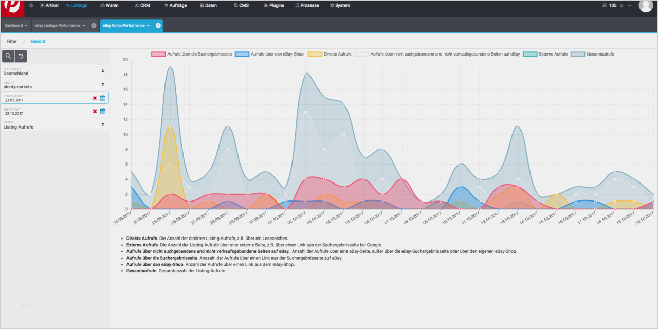Click the Bericht breadcrumb link
The height and width of the screenshot is (329, 658).
tap(38, 41)
